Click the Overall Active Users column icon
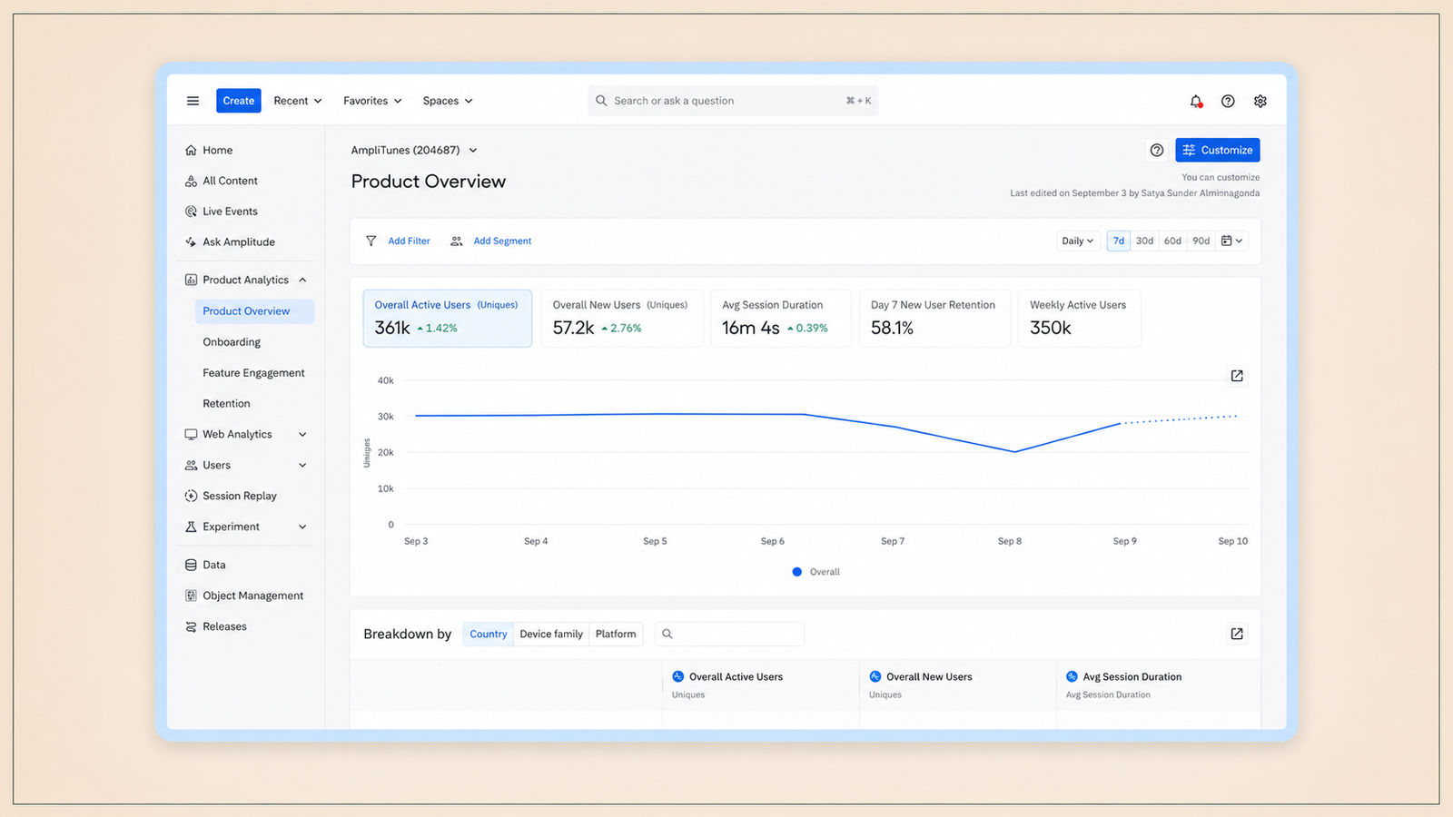 pos(677,676)
